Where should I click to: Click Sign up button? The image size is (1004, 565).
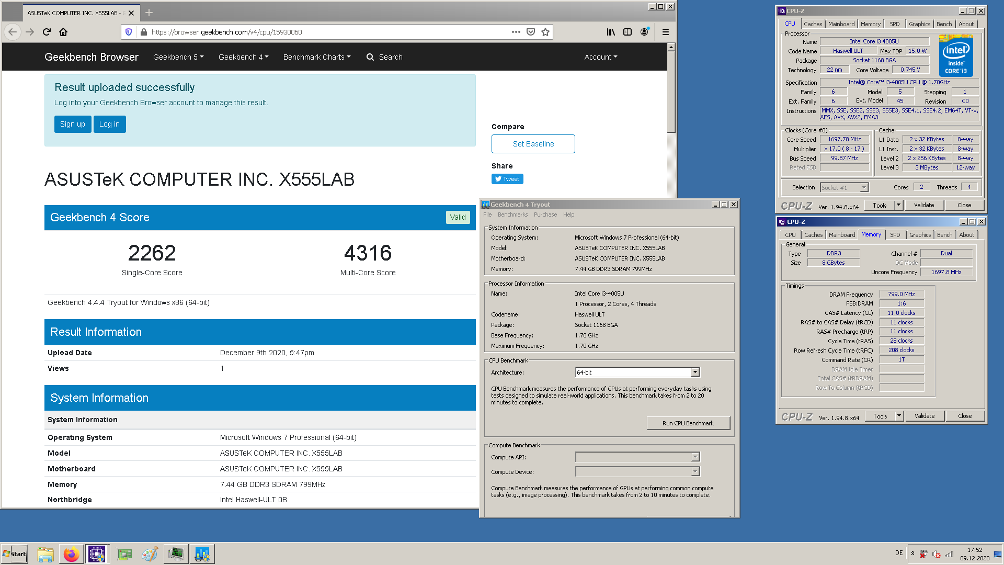[73, 124]
